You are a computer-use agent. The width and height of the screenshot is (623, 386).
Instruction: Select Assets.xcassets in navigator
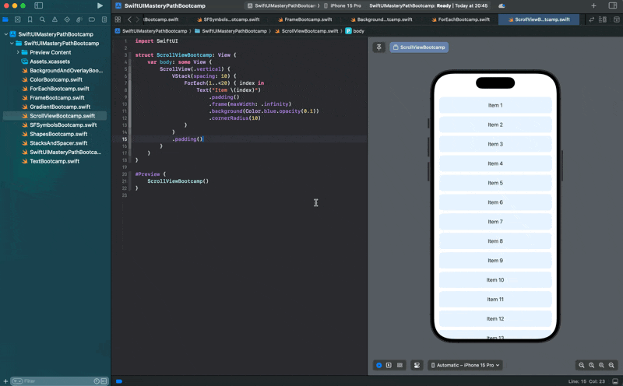tap(50, 61)
